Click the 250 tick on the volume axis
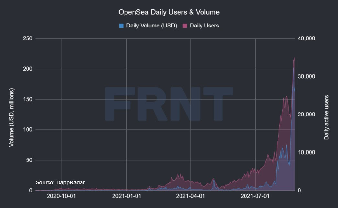Screen dimensions: 338x208 click(x=28, y=38)
